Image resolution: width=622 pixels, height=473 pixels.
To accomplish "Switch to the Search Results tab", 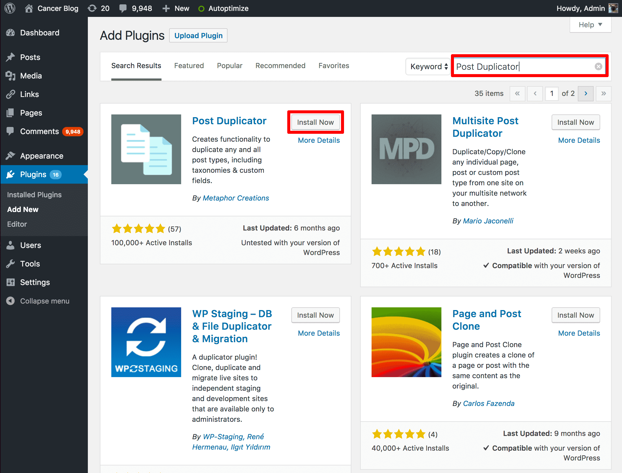I will pos(136,66).
